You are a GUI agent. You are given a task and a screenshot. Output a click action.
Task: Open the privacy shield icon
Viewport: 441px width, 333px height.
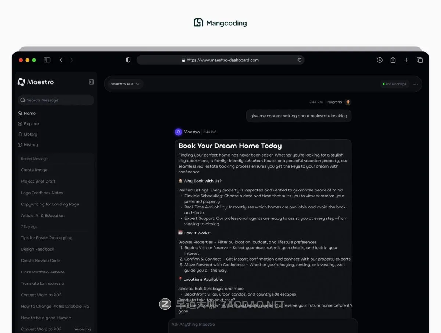128,60
